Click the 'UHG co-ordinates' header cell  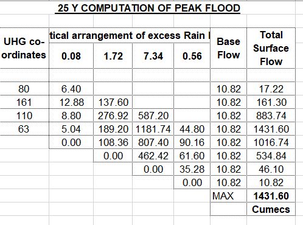(24, 48)
